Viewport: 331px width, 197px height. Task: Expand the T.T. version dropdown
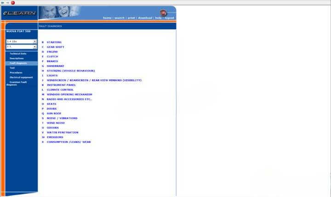coord(22,47)
